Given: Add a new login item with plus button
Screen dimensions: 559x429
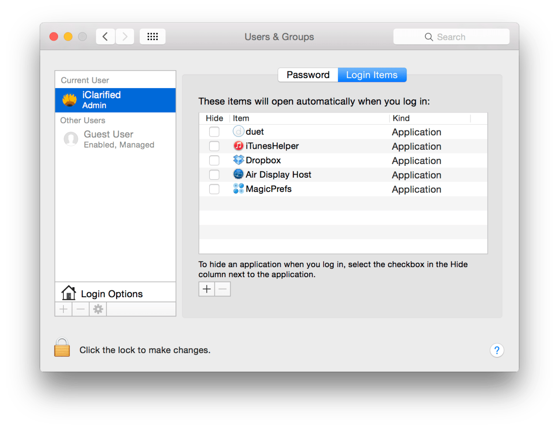Looking at the screenshot, I should coord(206,289).
